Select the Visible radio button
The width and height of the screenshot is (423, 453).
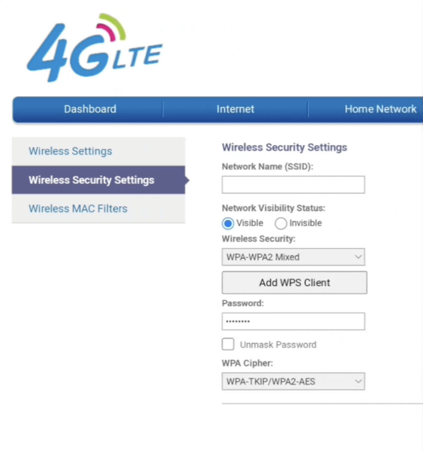pos(228,223)
